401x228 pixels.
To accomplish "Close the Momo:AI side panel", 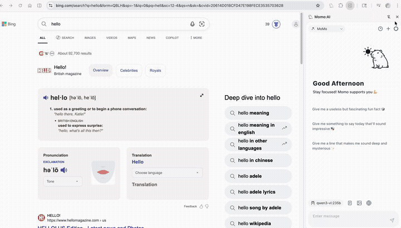I will coord(397,17).
